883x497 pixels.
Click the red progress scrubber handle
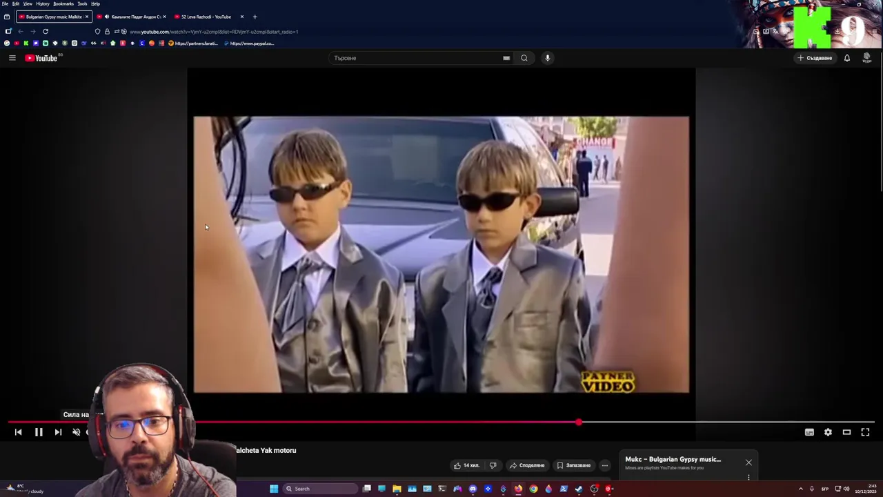[x=579, y=422]
